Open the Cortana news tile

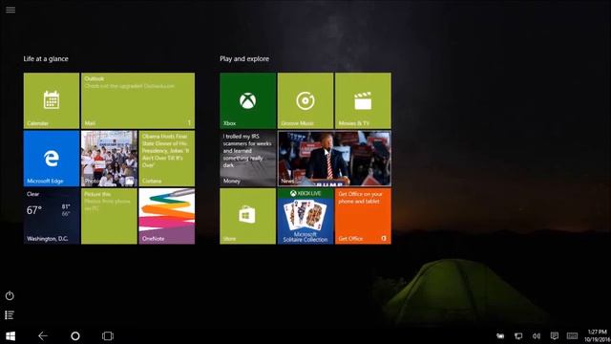167,159
